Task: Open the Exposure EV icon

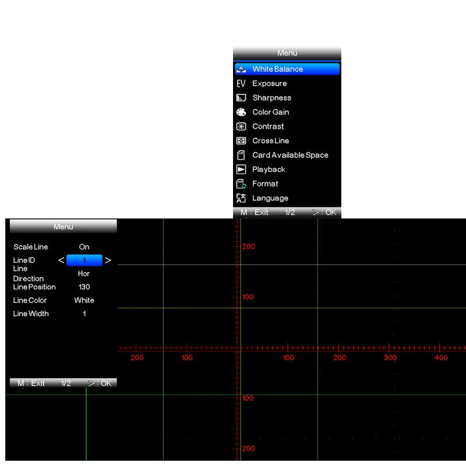Action: click(x=241, y=83)
